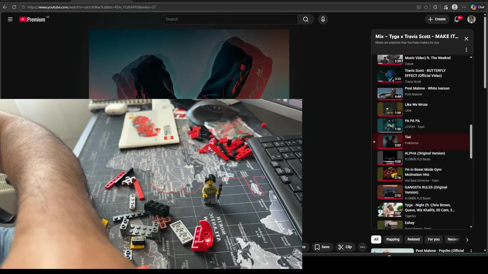Click Mix - Tyga x Travis Scott title
The height and width of the screenshot is (274, 488).
click(417, 37)
